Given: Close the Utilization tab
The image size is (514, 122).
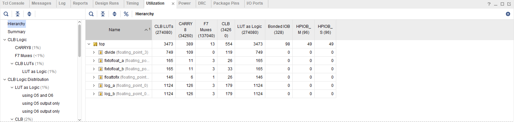Looking at the screenshot, I should [x=173, y=4].
